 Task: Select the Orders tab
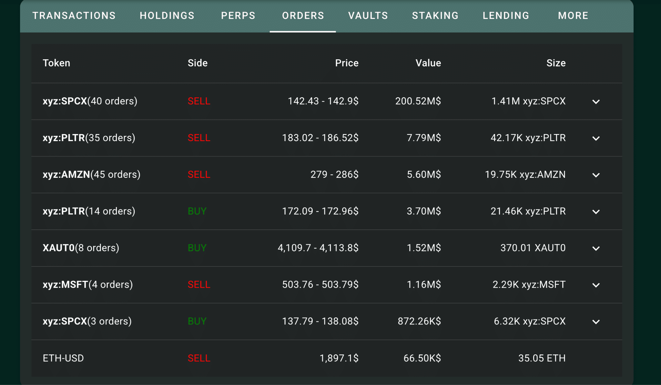pos(303,15)
